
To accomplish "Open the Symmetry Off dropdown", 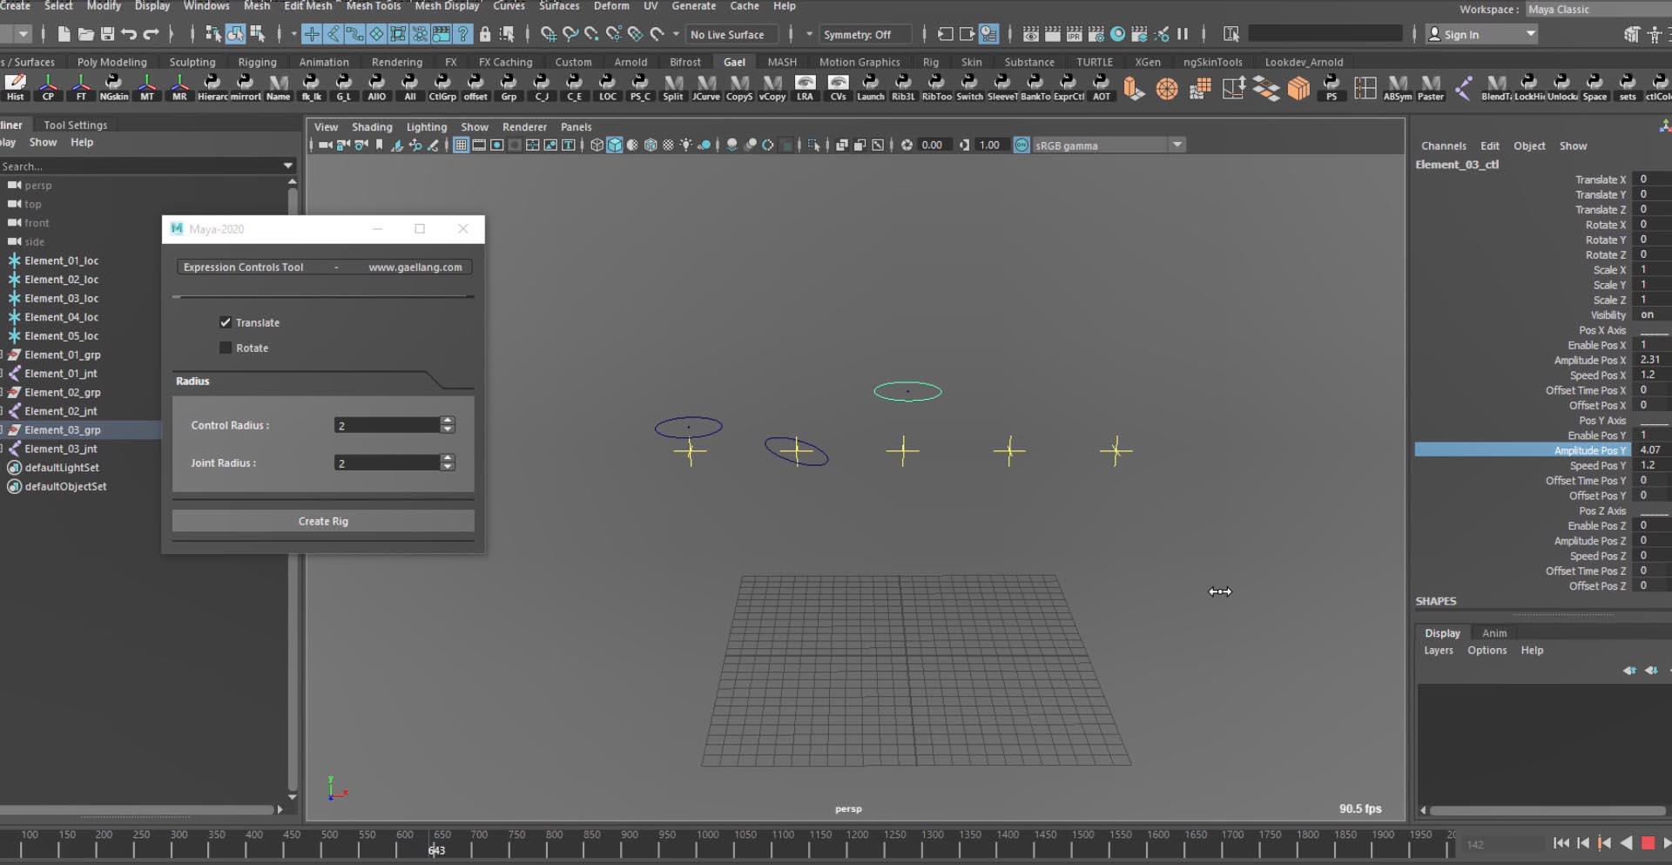I will pyautogui.click(x=857, y=35).
